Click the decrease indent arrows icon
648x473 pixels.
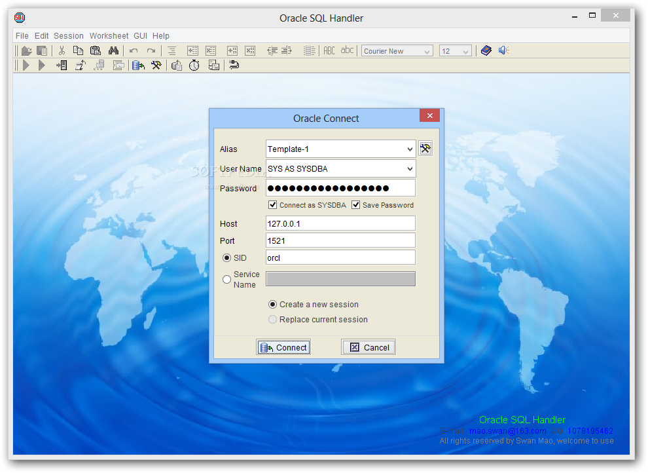click(x=272, y=51)
